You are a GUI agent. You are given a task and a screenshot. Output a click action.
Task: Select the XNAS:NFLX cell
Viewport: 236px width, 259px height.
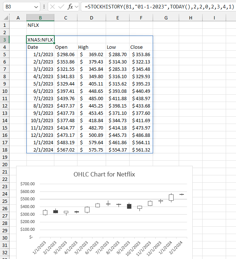pos(40,40)
